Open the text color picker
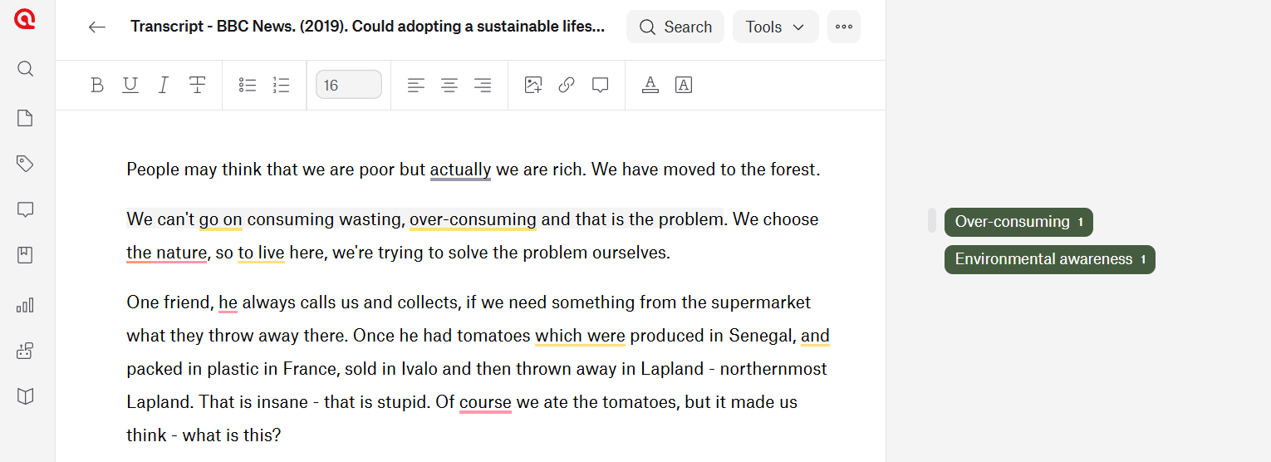This screenshot has width=1271, height=462. click(650, 85)
